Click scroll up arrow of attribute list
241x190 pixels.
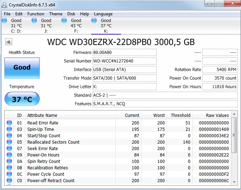coord(234,114)
